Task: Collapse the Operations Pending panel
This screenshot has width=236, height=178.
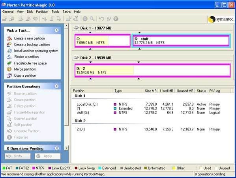Action: pos(57,148)
